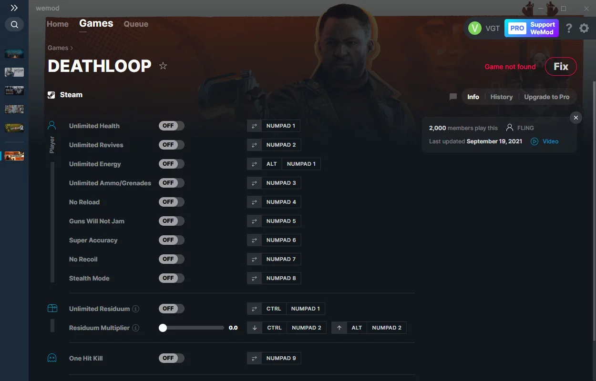Click decrease arrow for Residuum Multiplier hotkey
Screen dimensions: 596x381
pyautogui.click(x=255, y=328)
